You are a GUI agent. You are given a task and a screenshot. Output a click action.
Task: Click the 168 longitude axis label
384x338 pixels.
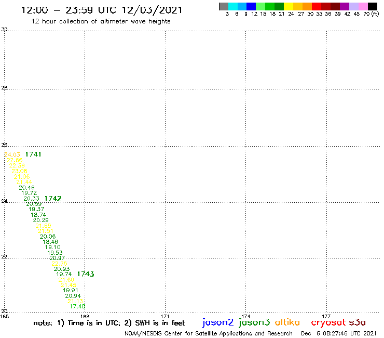click(85, 317)
